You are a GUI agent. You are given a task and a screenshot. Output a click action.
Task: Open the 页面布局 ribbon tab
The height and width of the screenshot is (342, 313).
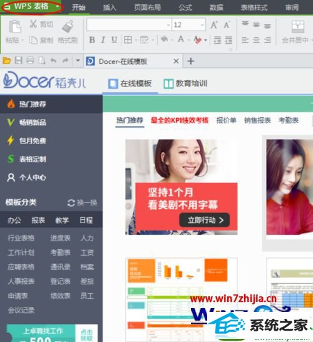(148, 8)
